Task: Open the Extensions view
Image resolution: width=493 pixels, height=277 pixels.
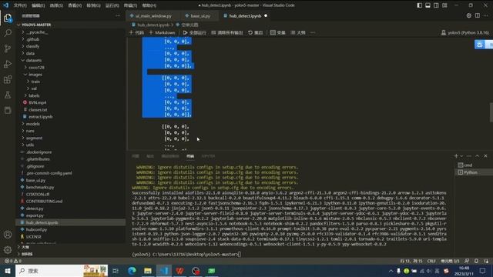Action: [8, 79]
